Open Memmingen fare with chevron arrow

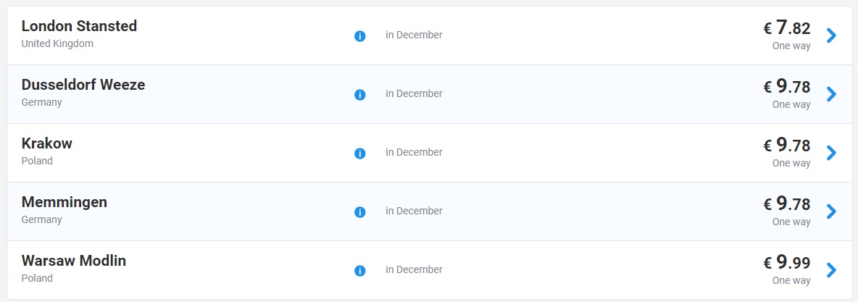point(831,211)
